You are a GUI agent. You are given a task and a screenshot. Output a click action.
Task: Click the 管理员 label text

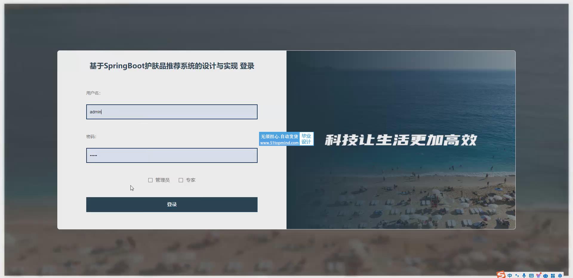click(162, 180)
